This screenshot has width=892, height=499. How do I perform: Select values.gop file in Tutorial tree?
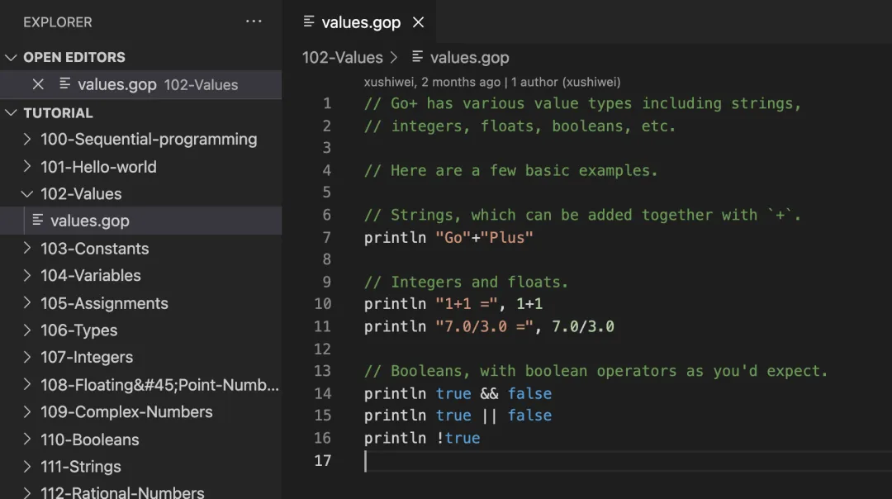coord(89,221)
